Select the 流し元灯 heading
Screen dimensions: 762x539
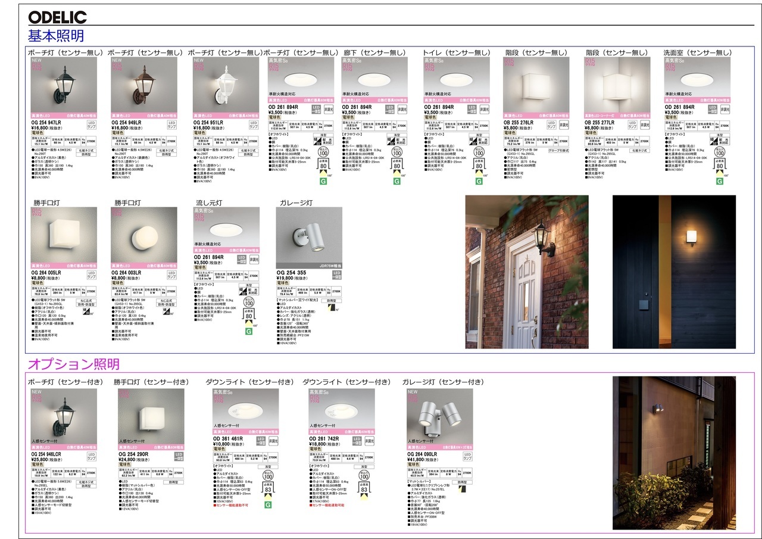pos(211,202)
